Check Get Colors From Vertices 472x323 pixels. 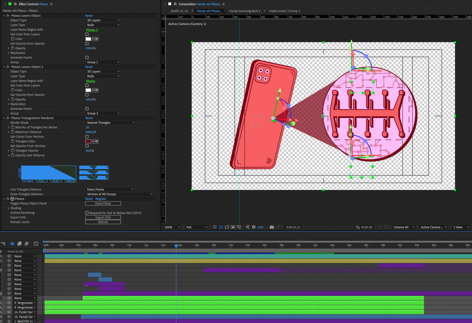pyautogui.click(x=87, y=137)
